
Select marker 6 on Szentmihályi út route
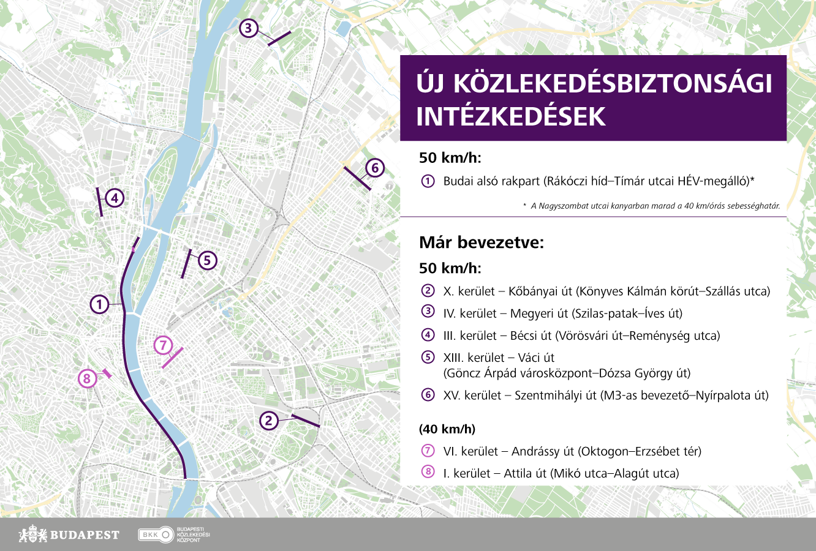point(375,167)
